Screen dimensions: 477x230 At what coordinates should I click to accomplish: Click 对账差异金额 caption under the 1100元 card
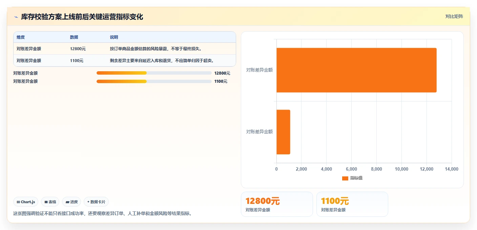(333, 210)
